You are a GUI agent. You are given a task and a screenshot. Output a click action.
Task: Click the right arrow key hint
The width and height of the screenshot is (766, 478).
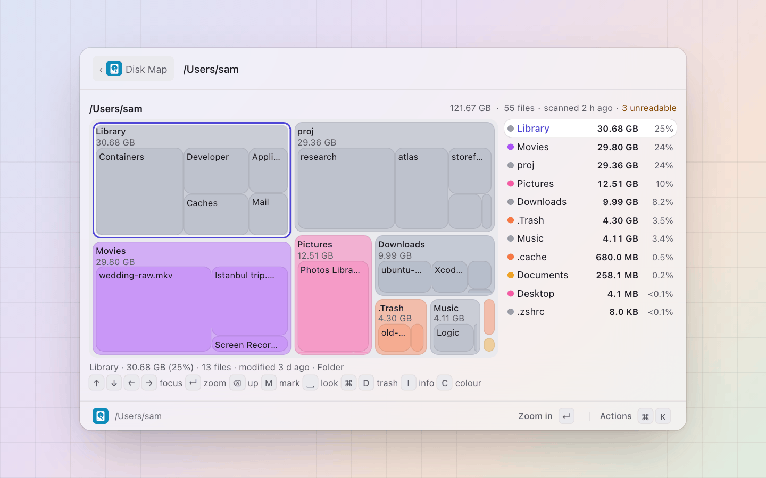[149, 383]
